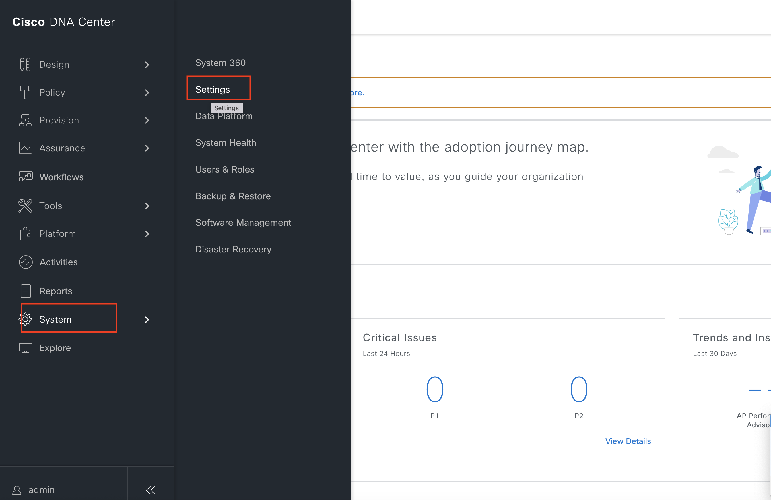
Task: Click the Tools wrench icon
Action: point(25,206)
